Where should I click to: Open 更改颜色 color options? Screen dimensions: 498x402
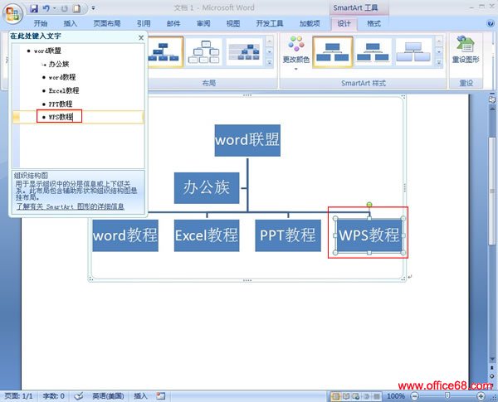click(x=296, y=53)
